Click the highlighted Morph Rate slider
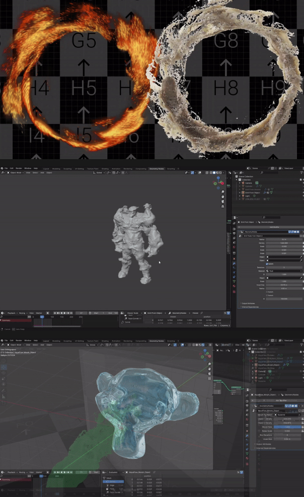The height and width of the screenshot is (497, 304). click(x=287, y=427)
